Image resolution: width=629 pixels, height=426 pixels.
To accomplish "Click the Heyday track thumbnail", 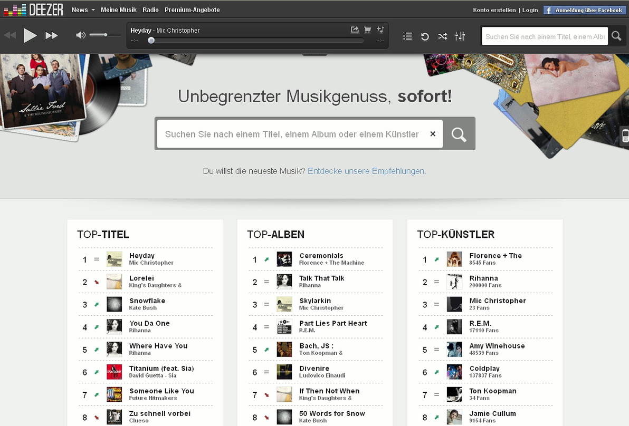I will [x=114, y=259].
